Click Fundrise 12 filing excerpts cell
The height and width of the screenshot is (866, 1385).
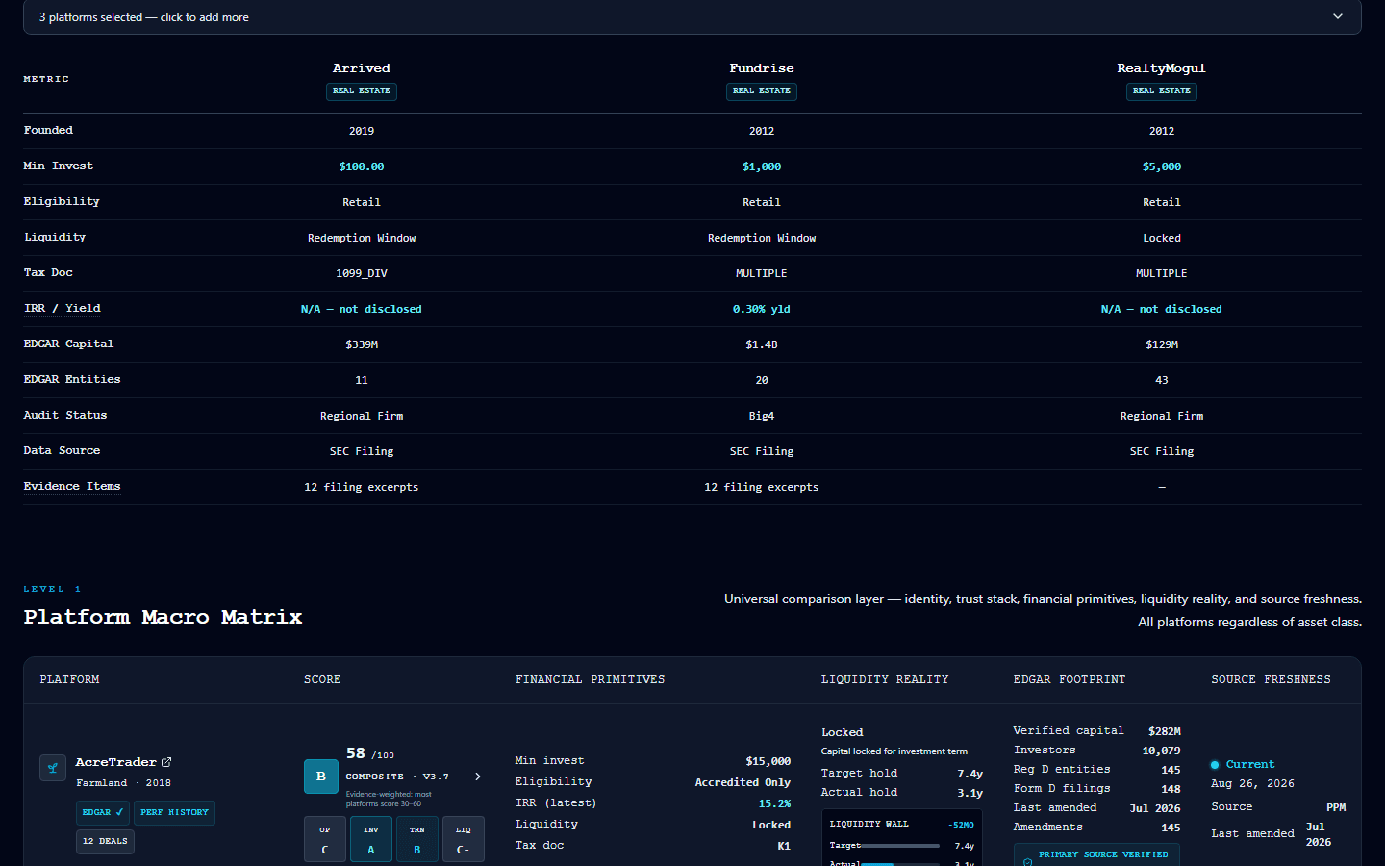click(762, 487)
